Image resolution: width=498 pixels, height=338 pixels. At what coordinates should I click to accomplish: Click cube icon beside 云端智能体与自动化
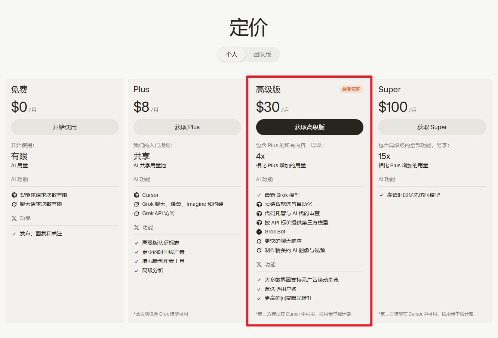(259, 204)
